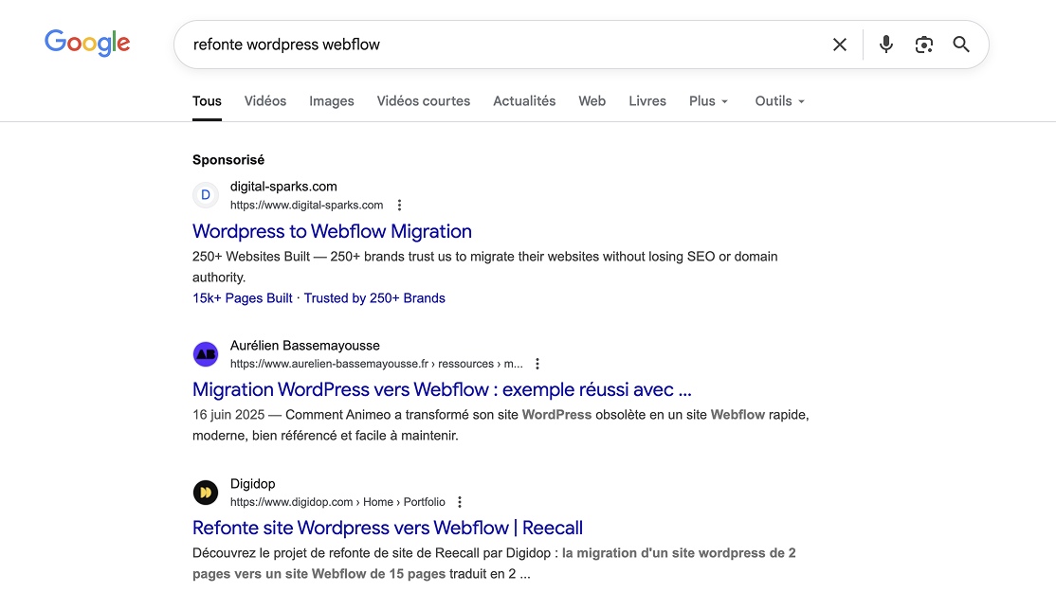1056x610 pixels.
Task: Open the Actualités results tab
Action: pos(524,100)
